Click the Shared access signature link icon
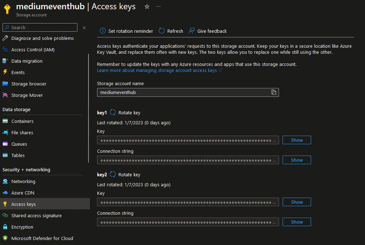365x245 pixels. click(x=5, y=215)
